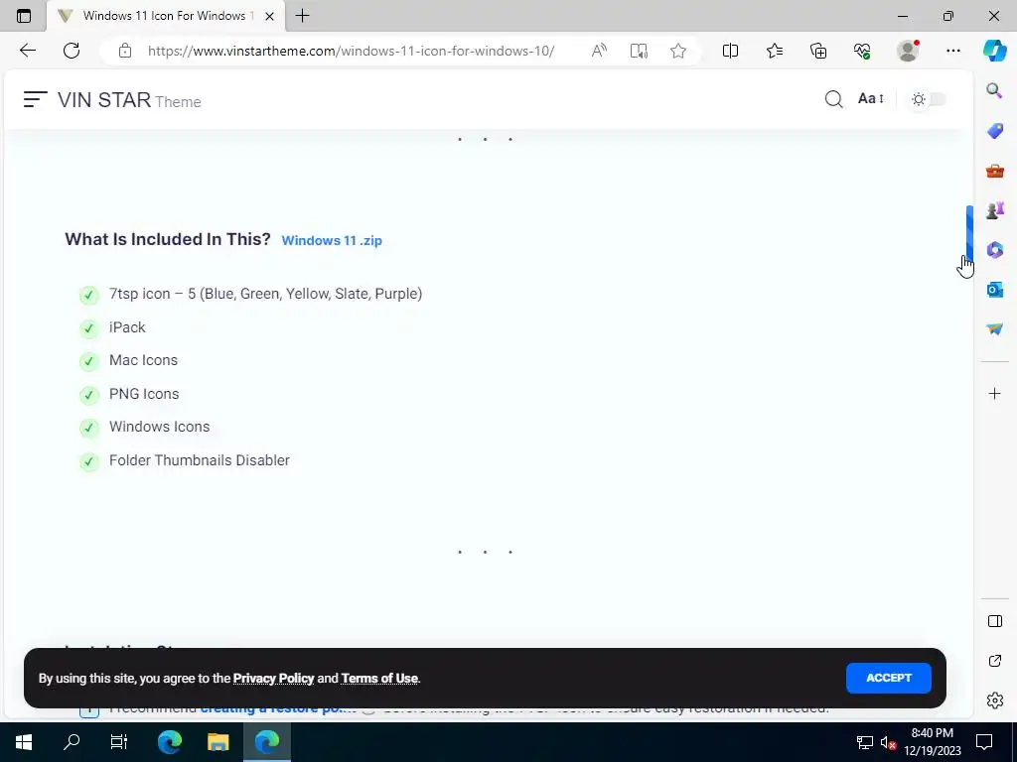This screenshot has width=1017, height=762.
Task: Open the taskbar clock and date
Action: click(x=933, y=742)
